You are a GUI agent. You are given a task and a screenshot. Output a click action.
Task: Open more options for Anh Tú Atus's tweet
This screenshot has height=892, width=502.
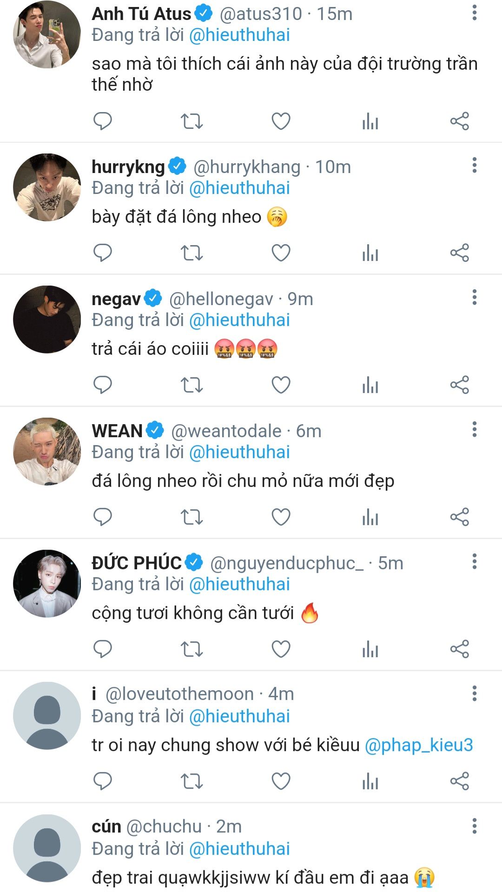pyautogui.click(x=474, y=13)
